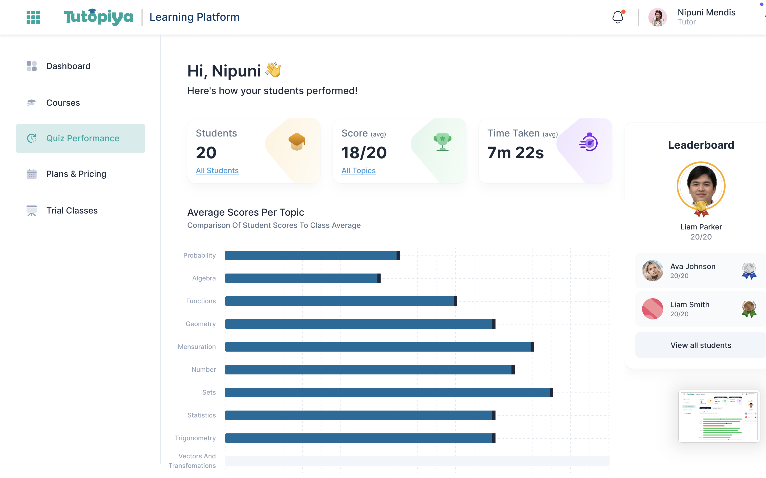Image resolution: width=766 pixels, height=478 pixels.
Task: Open the All Topics link
Action: [x=358, y=170]
